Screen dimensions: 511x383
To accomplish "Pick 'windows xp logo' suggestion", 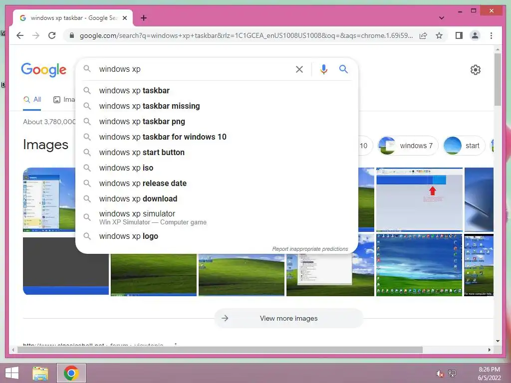I will click(x=217, y=236).
